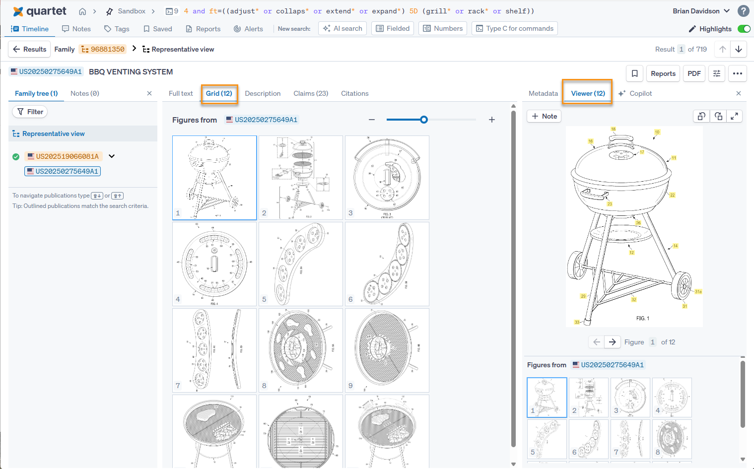The height and width of the screenshot is (469, 754).
Task: Switch to the Full text tab
Action: tap(181, 93)
